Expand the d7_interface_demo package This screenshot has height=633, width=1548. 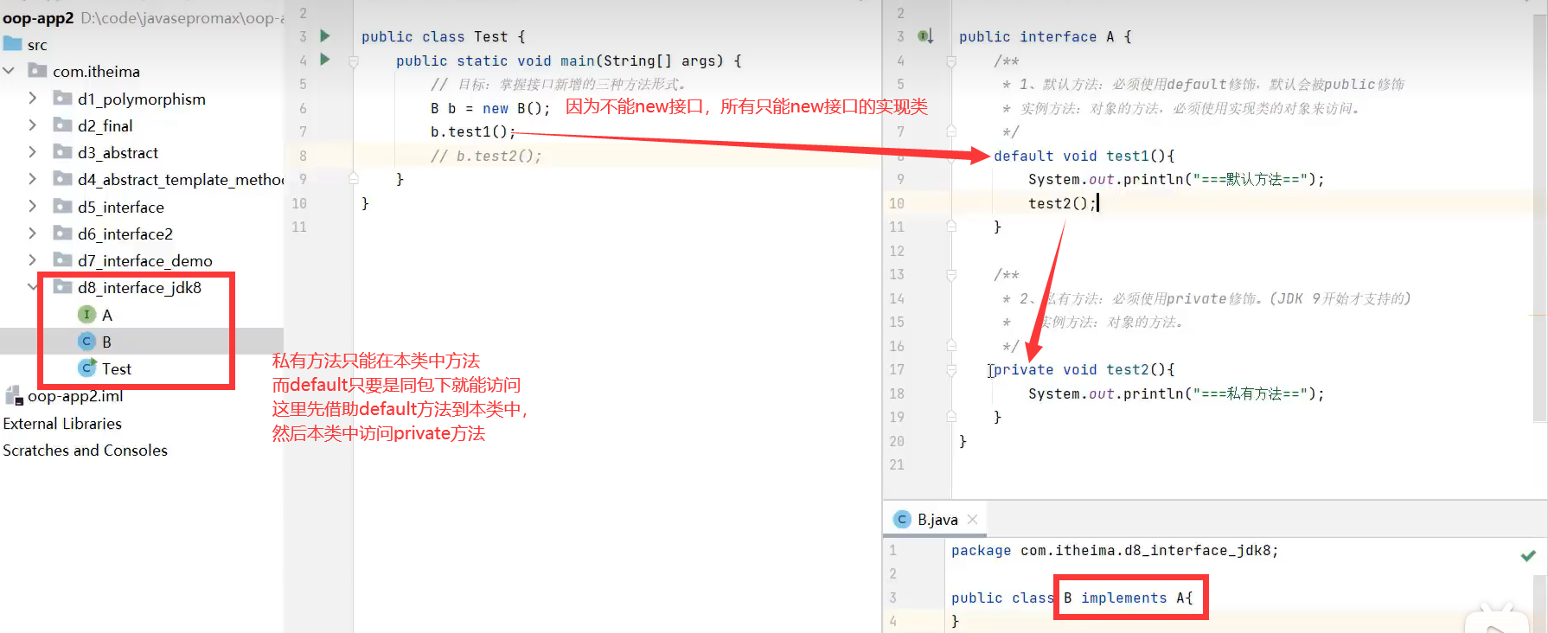pos(33,260)
